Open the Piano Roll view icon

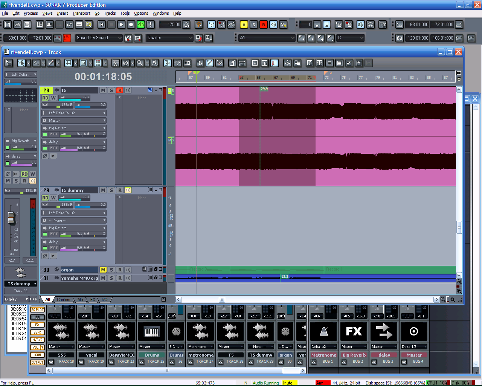50,25
